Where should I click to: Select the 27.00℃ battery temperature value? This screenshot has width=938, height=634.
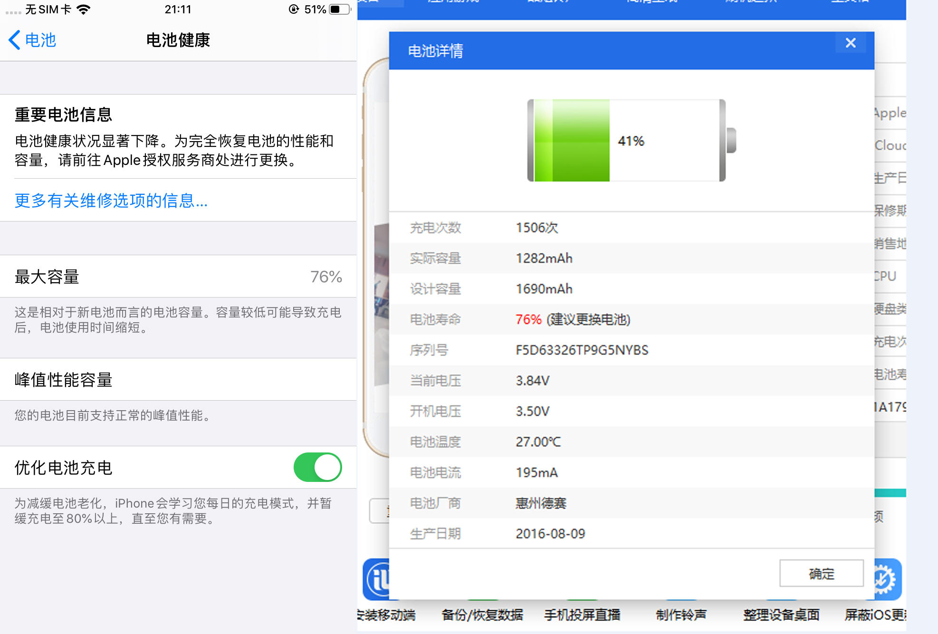click(x=538, y=442)
